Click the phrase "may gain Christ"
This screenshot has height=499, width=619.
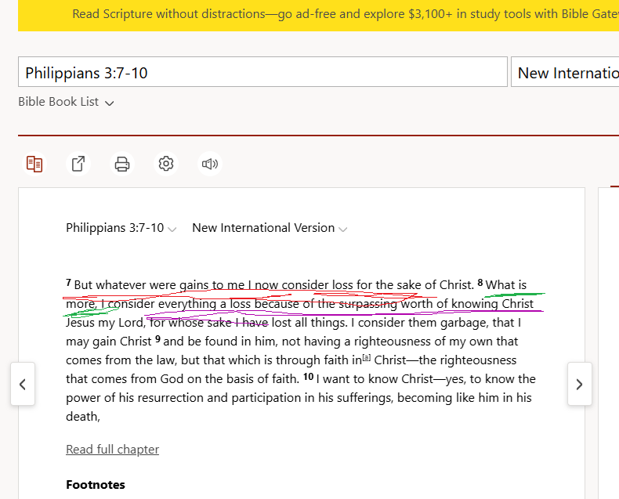pos(109,342)
